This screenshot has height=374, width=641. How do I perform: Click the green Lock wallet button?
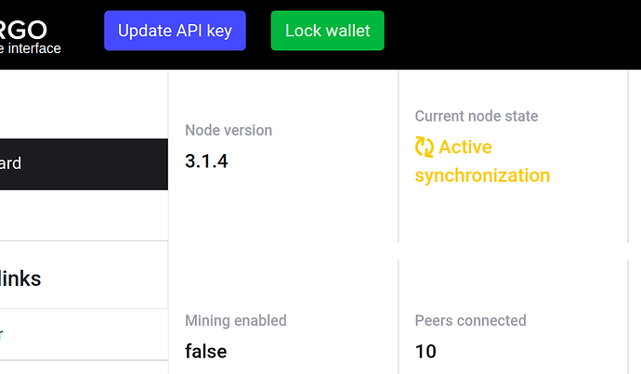[x=327, y=31]
